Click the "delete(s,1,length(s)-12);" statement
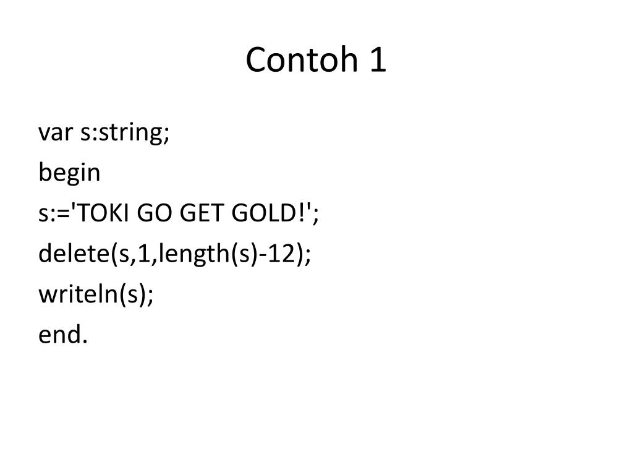 pyautogui.click(x=175, y=254)
